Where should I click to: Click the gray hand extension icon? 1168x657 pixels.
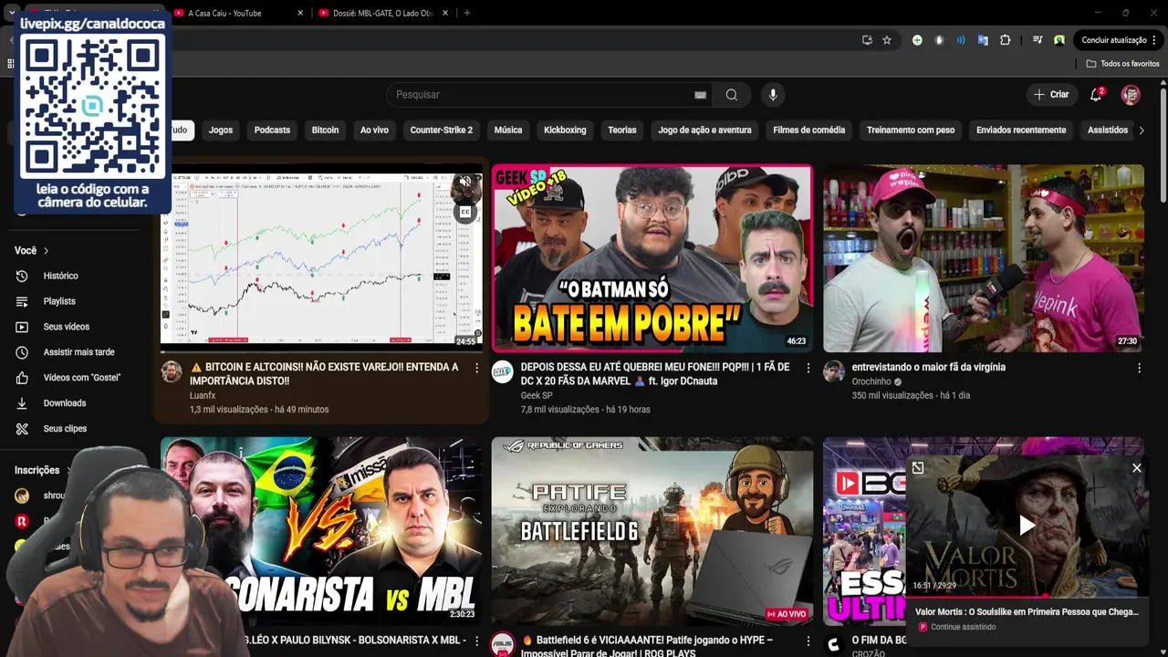point(939,40)
